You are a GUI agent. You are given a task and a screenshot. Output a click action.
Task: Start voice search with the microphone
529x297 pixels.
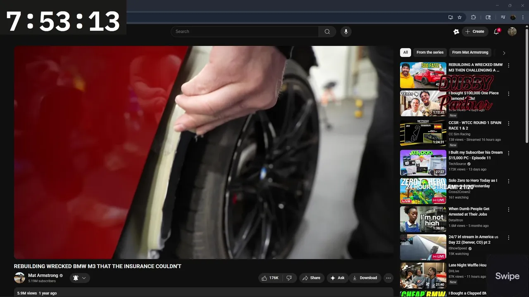[346, 31]
